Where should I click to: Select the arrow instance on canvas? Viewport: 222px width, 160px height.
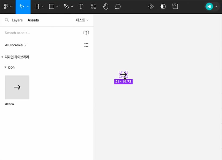coord(123,74)
